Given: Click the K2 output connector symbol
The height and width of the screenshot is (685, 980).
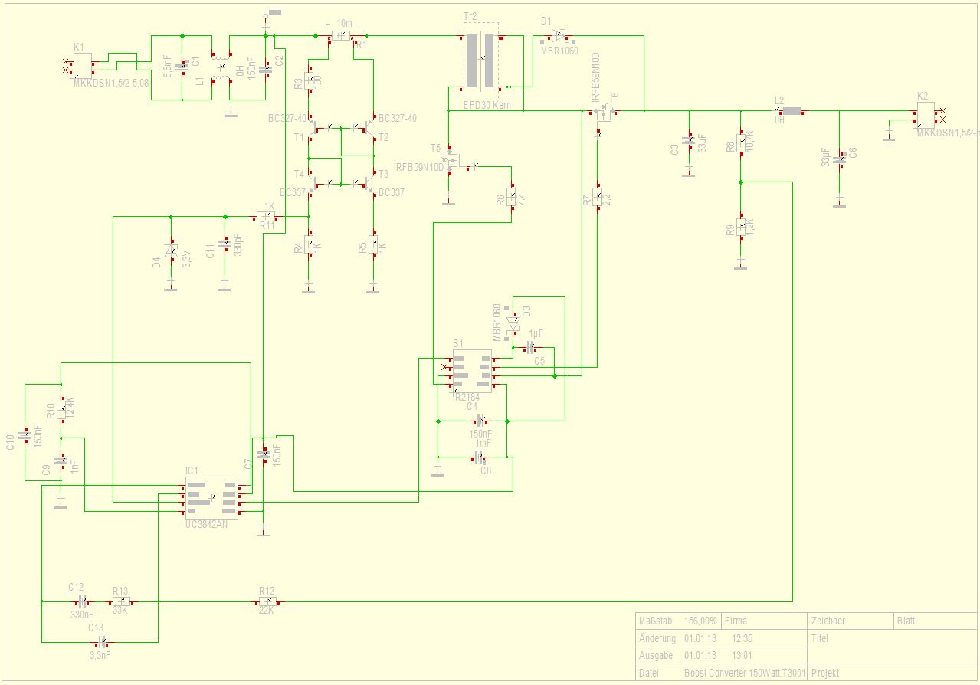Looking at the screenshot, I should pyautogui.click(x=926, y=115).
